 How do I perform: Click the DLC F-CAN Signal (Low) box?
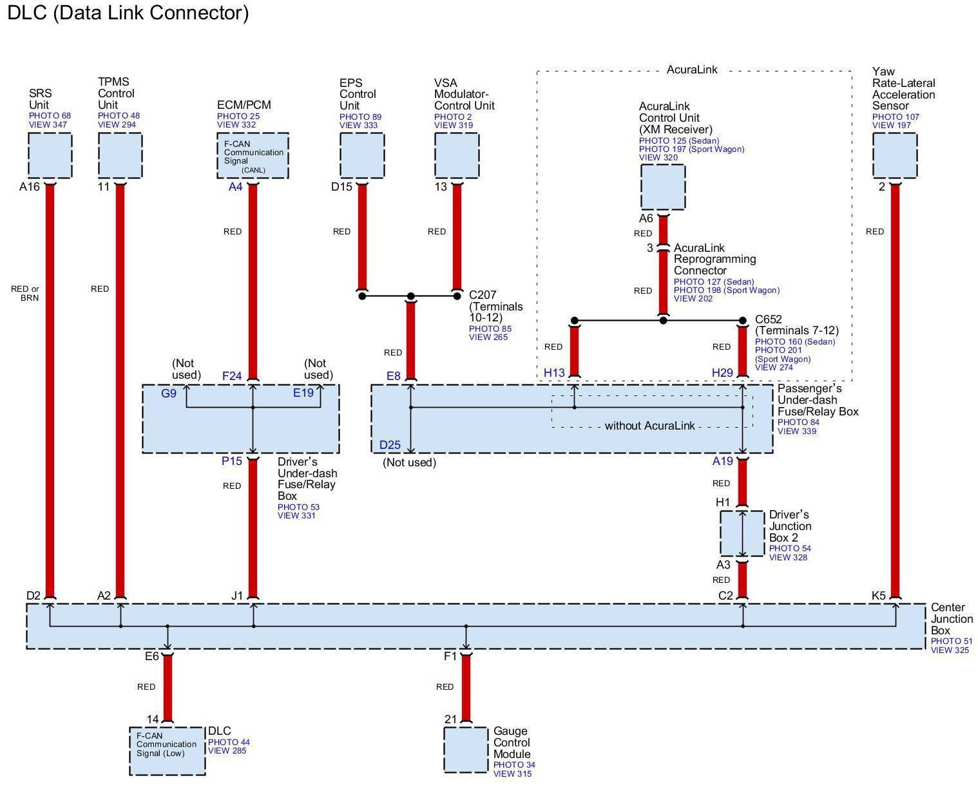point(168,751)
